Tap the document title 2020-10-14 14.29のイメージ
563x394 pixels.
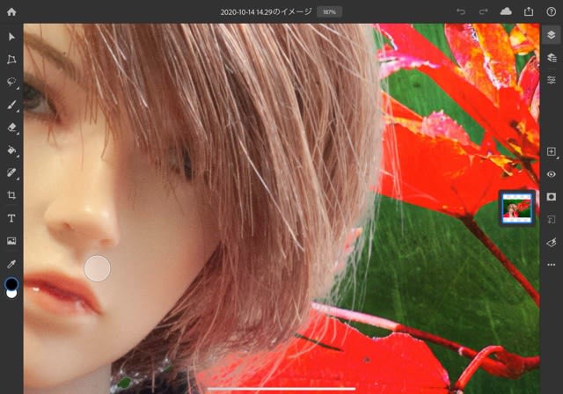tap(266, 11)
